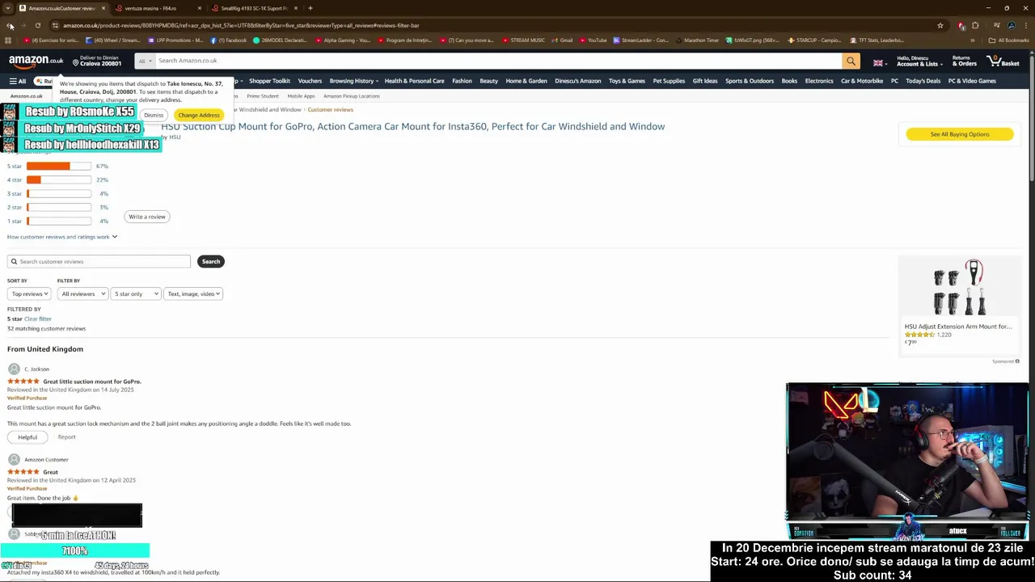This screenshot has height=582, width=1035.
Task: Switch to the SmallRig 4193 SC-1K tab
Action: (254, 8)
